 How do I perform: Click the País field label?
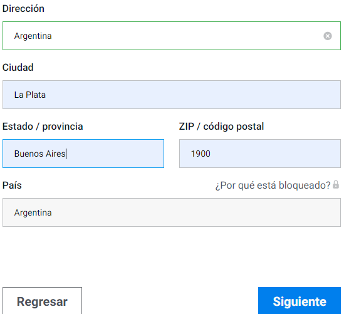click(12, 186)
